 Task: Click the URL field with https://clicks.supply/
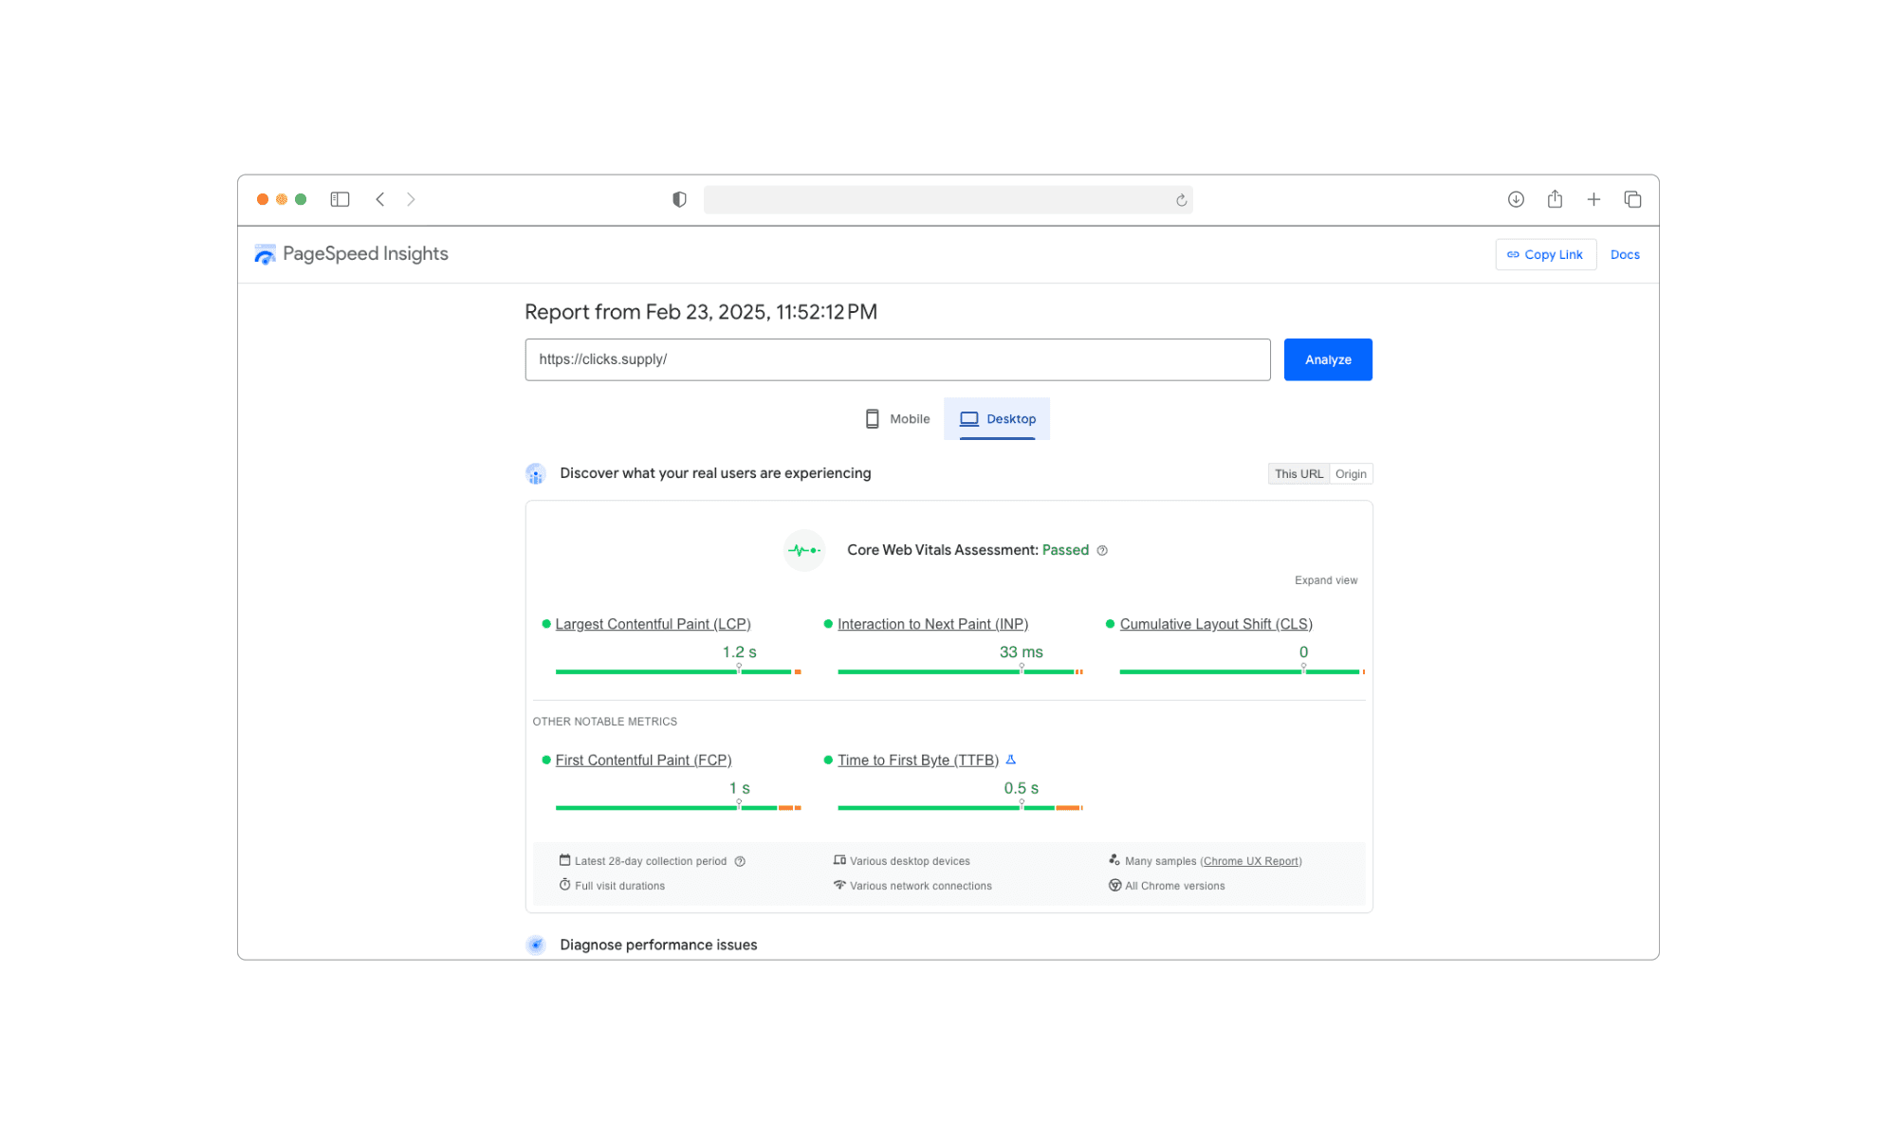pyautogui.click(x=897, y=359)
